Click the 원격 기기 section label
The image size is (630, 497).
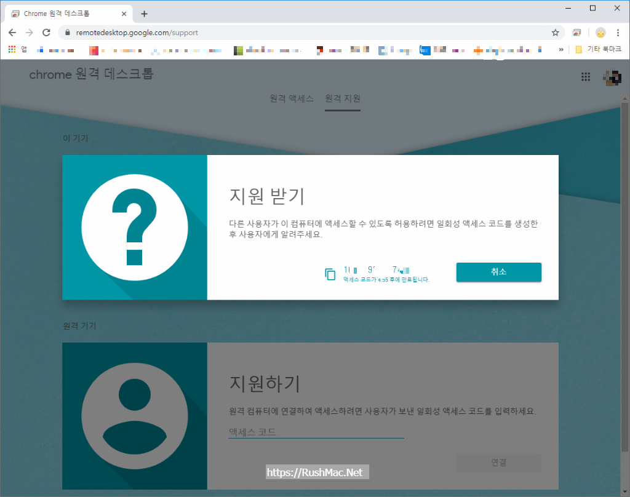79,326
